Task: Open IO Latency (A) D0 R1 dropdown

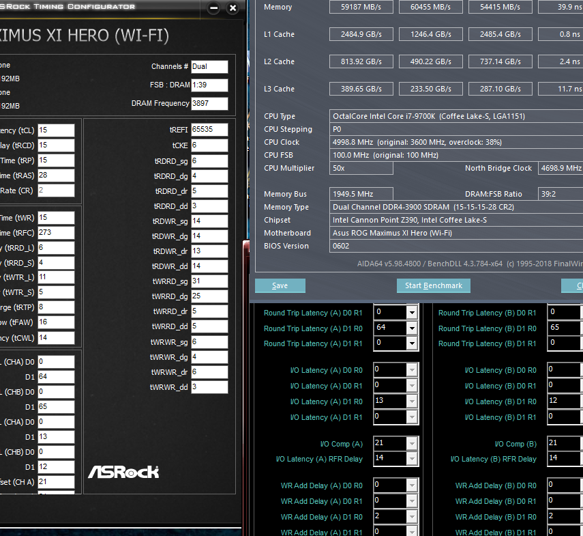Action: pyautogui.click(x=412, y=386)
